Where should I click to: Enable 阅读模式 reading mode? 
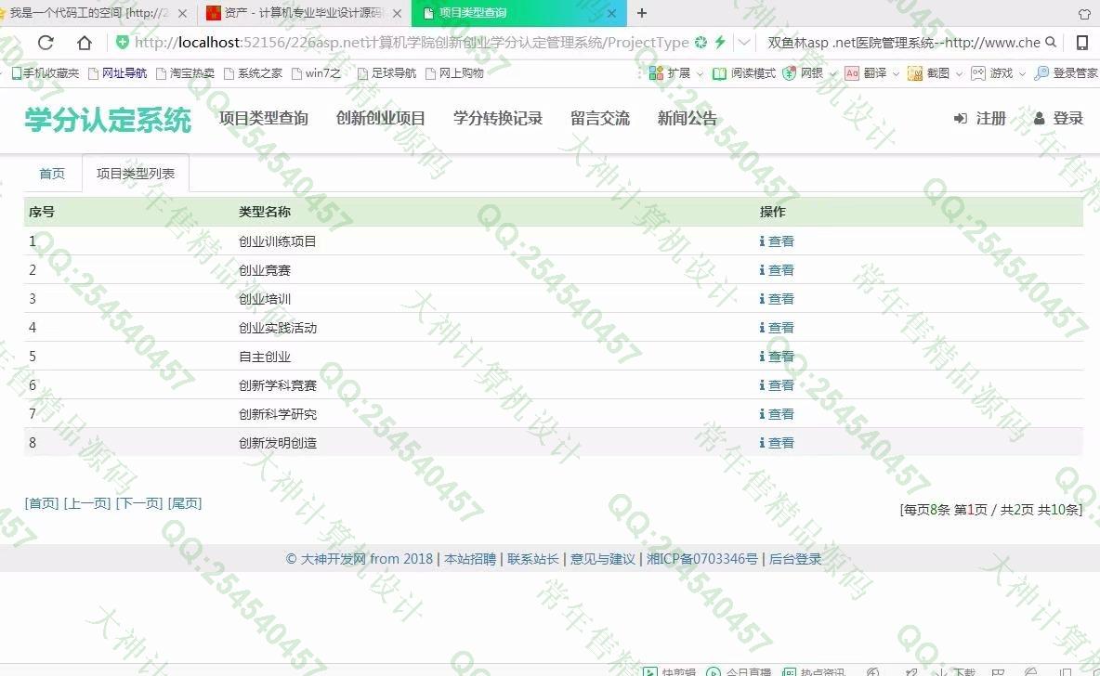743,73
